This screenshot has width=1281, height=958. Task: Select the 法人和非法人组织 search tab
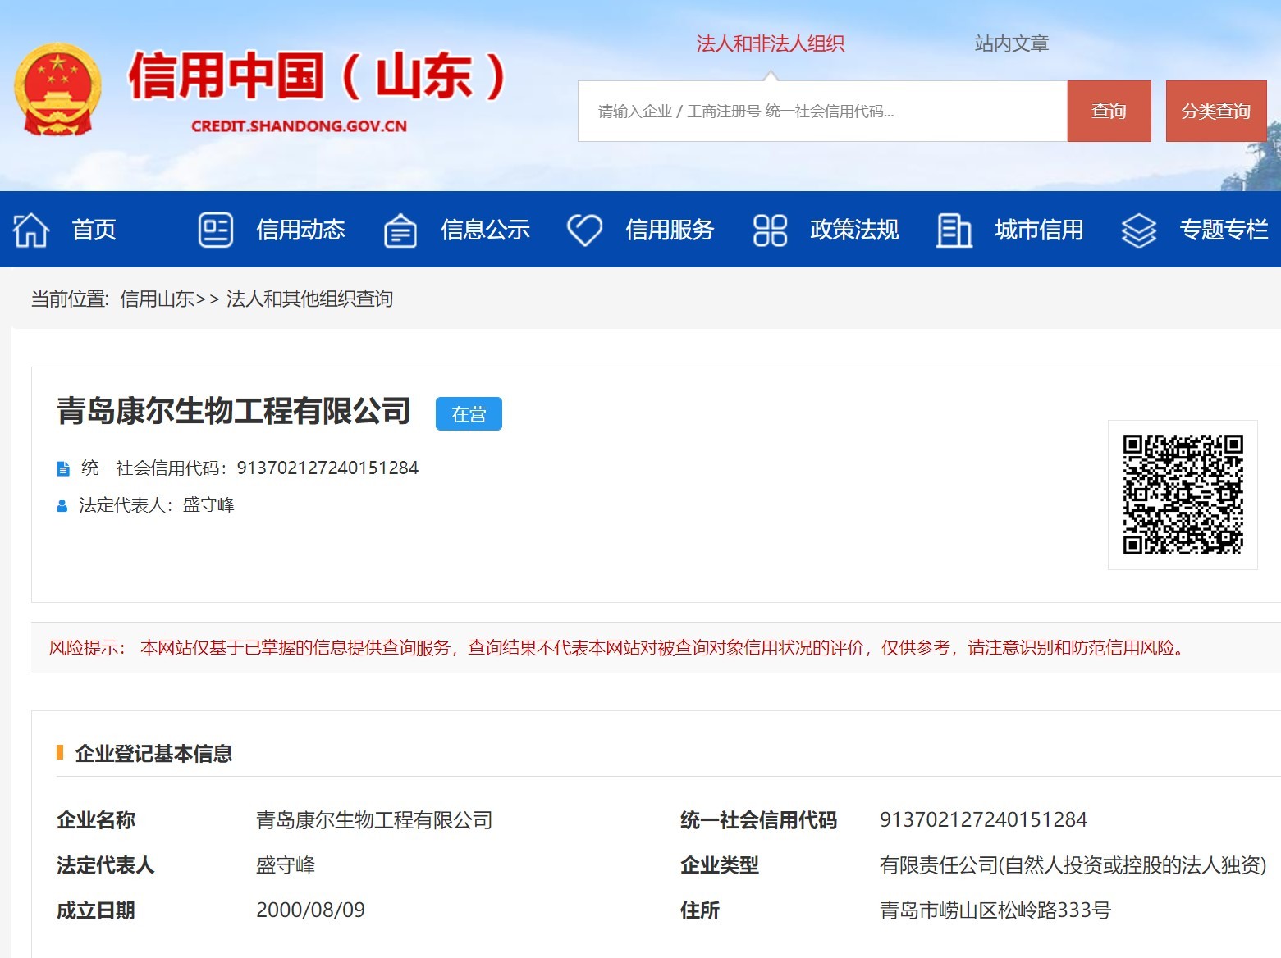coord(770,43)
